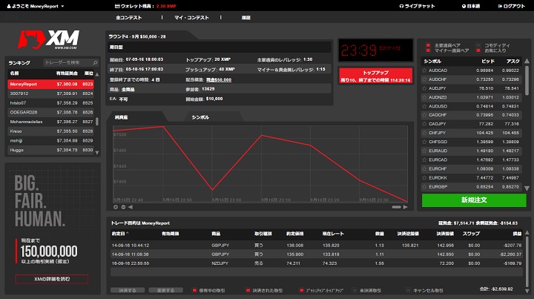The width and height of the screenshot is (534, 299).
Task: Zoom in the equity chart
Action: pos(116,207)
